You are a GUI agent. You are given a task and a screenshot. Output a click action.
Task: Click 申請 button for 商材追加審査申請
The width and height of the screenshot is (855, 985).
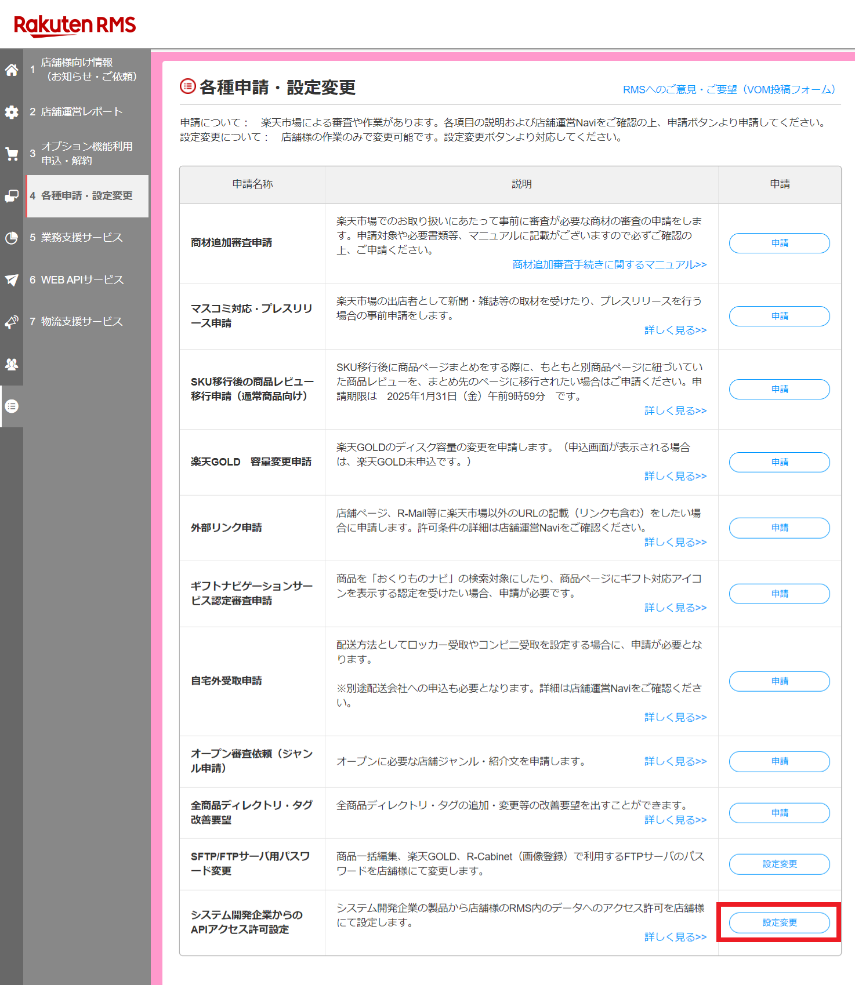click(780, 243)
